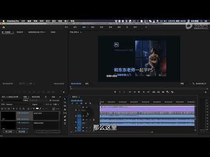Screen dimensions: 210x157
Task: Open the Premiere Pro application menu
Action: (13, 21)
